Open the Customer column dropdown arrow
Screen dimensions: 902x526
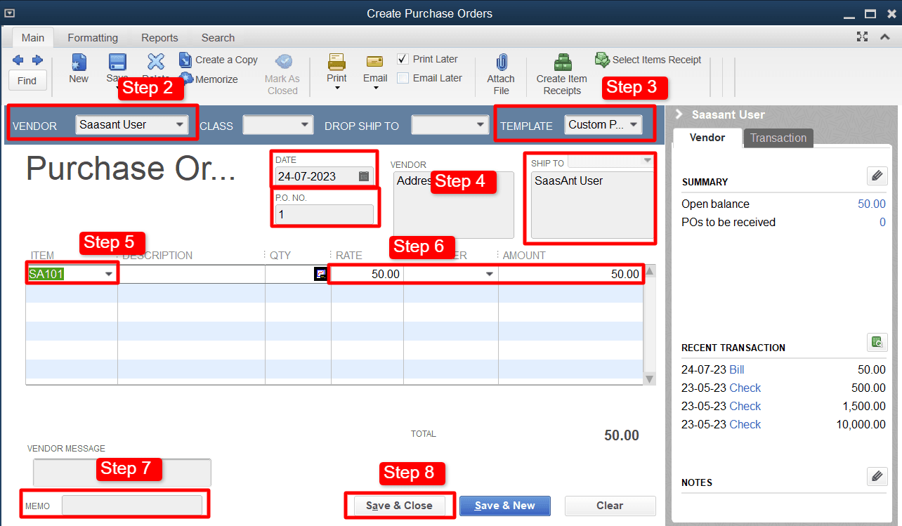[490, 274]
